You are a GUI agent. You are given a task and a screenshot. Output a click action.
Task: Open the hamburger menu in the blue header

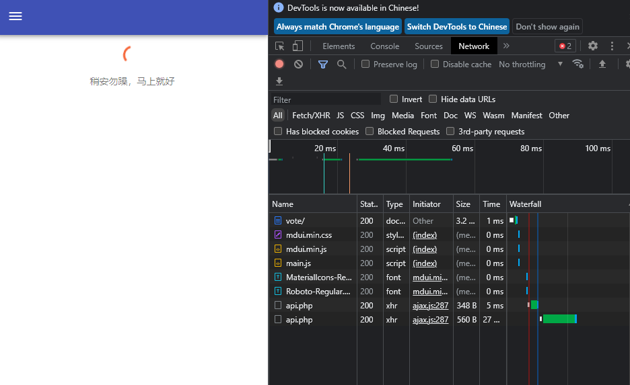click(15, 16)
